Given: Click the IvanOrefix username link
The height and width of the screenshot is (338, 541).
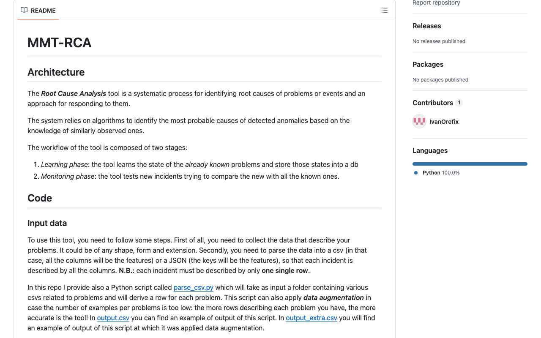Looking at the screenshot, I should [444, 122].
